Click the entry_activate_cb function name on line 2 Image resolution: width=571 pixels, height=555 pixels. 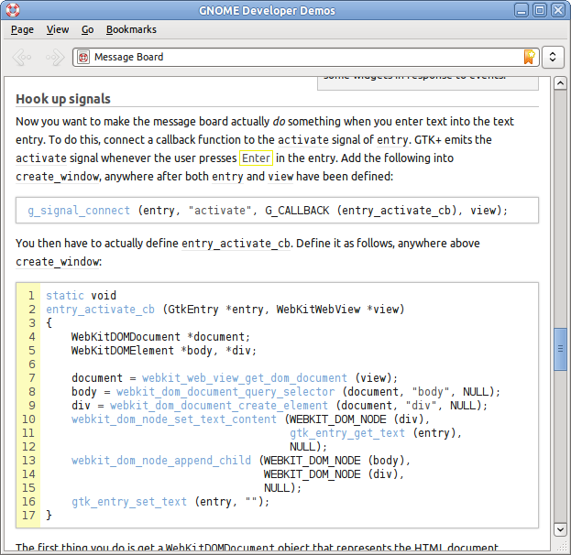pyautogui.click(x=100, y=310)
